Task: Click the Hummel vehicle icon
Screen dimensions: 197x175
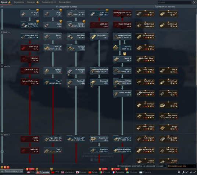Action: coord(122,48)
